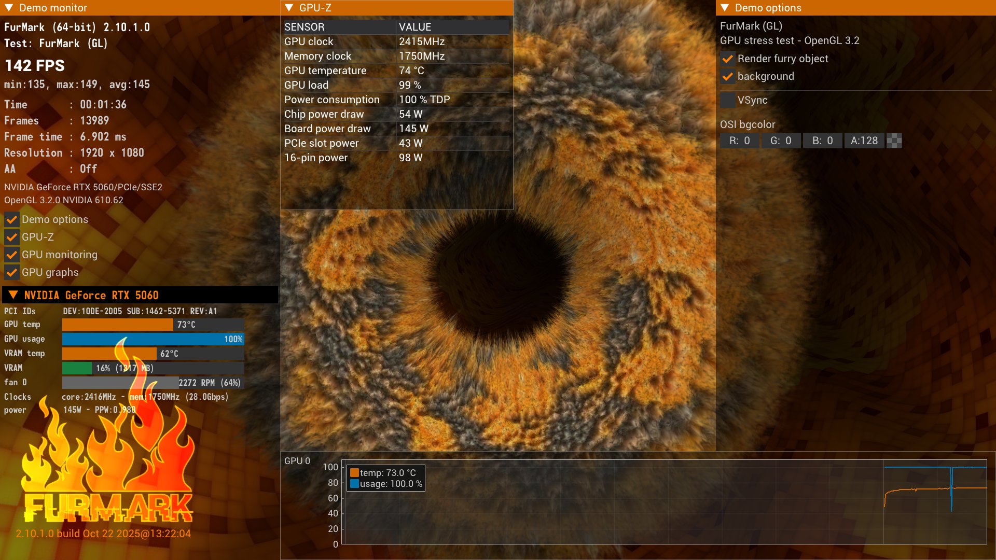Click the Test: FurMark (GL) line
The image size is (996, 560).
[x=56, y=44]
